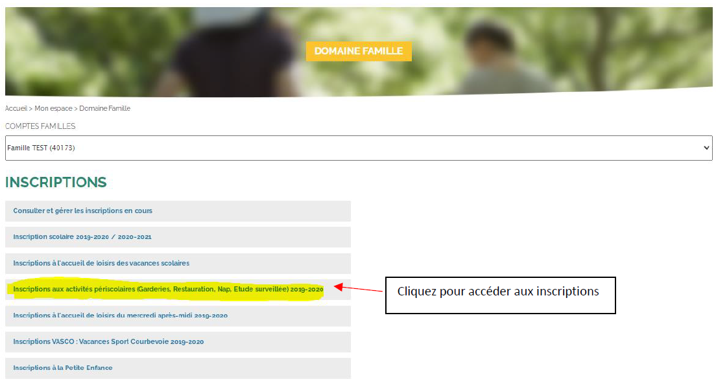The image size is (716, 390).
Task: Open Inscriptions à la Petite Enfance
Action: click(x=178, y=368)
